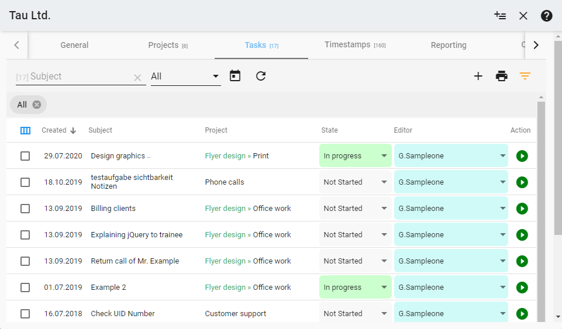Select the Billing clients task checkbox

point(25,209)
